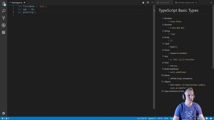214x120 pixels.
Task: Click '1, 0x1, 0b1, 0o1' under Number
Action: (177, 28)
